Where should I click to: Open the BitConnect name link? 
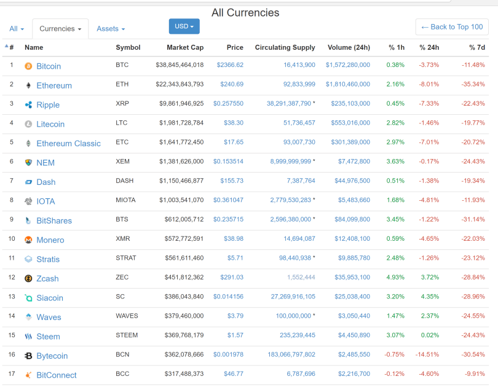pyautogui.click(x=57, y=375)
